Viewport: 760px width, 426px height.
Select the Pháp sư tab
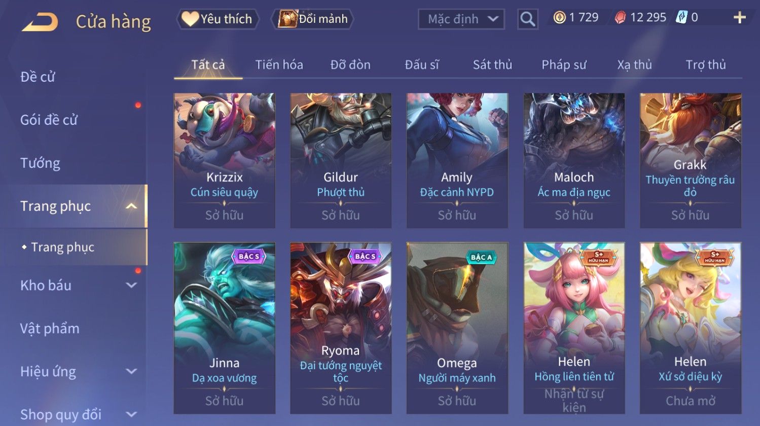(x=564, y=65)
